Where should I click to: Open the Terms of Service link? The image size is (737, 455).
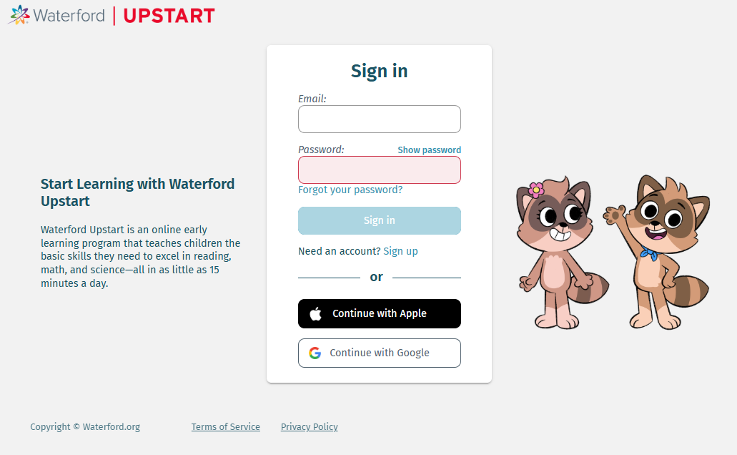[225, 427]
